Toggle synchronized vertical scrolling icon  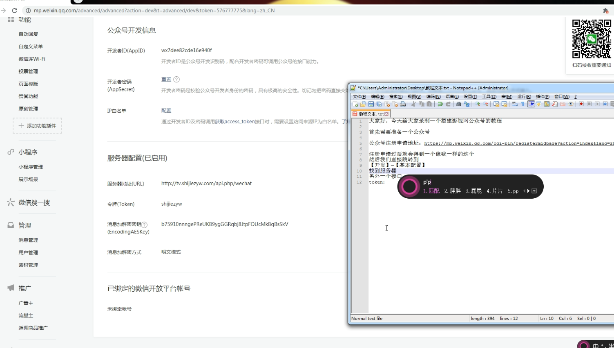click(496, 104)
